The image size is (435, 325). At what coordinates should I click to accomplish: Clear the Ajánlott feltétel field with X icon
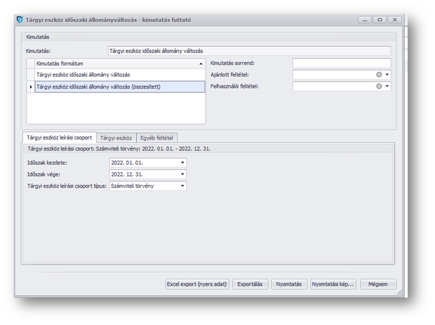379,75
